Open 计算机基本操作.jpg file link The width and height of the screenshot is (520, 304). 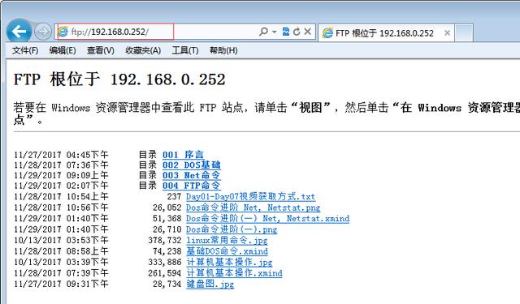coord(229,262)
